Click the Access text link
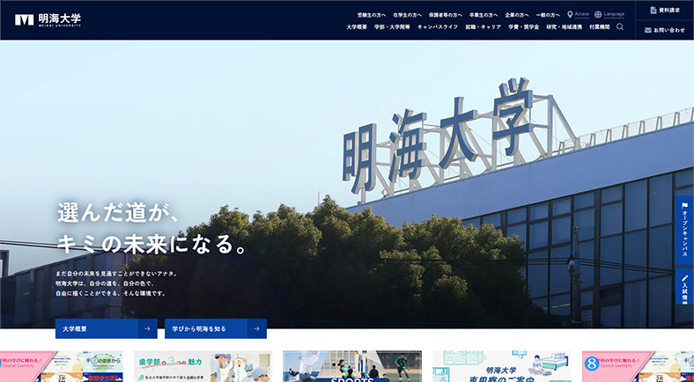 click(x=581, y=14)
